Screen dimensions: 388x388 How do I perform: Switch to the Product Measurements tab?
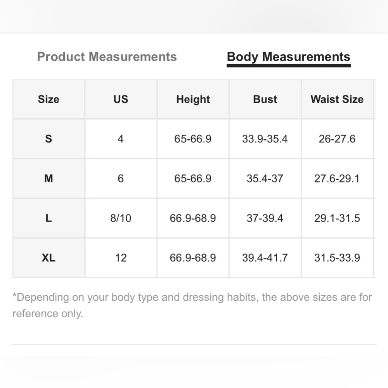tap(107, 57)
